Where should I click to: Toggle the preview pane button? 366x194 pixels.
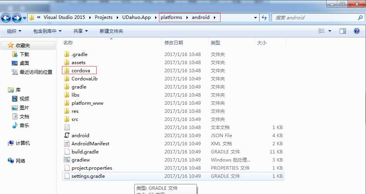(343, 31)
